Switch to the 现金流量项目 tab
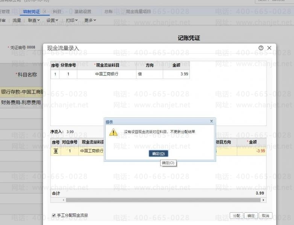Viewport: 294px width, 225px height. [x=138, y=12]
